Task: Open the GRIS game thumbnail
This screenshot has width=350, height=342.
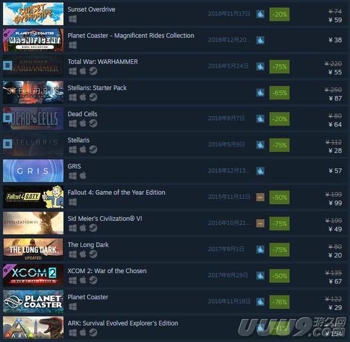Action: pos(33,171)
